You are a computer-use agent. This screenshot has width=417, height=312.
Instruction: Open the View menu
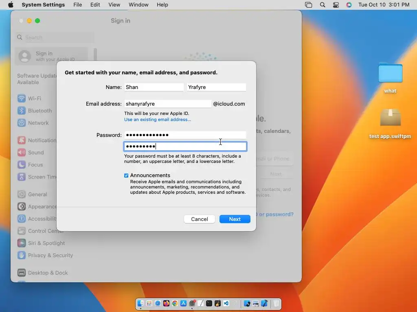[114, 5]
